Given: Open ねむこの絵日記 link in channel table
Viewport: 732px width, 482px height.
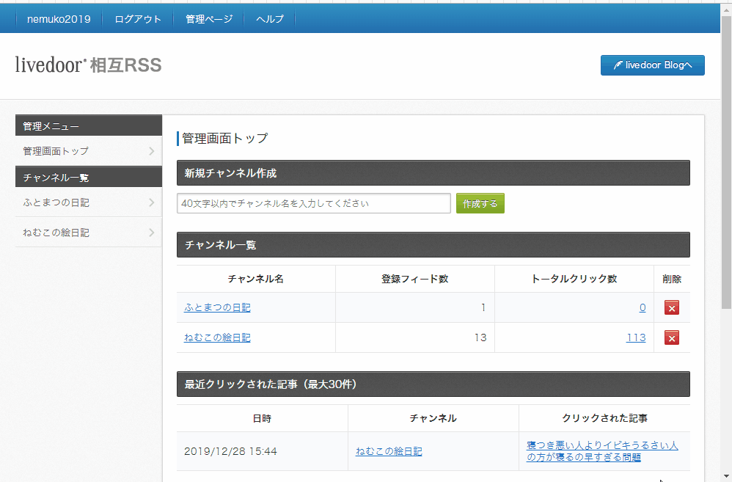Looking at the screenshot, I should (x=217, y=337).
